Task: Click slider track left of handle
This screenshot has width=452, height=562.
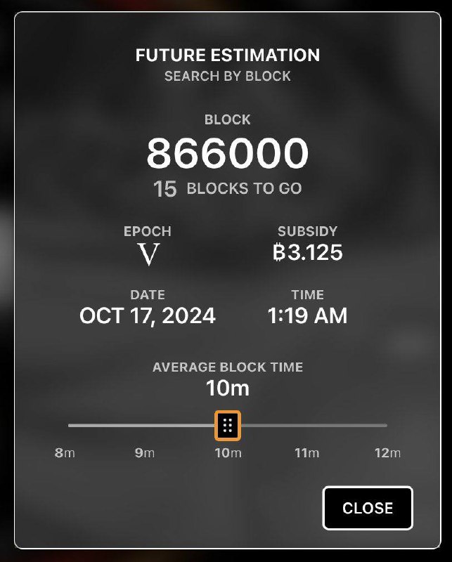Action: tap(141, 426)
